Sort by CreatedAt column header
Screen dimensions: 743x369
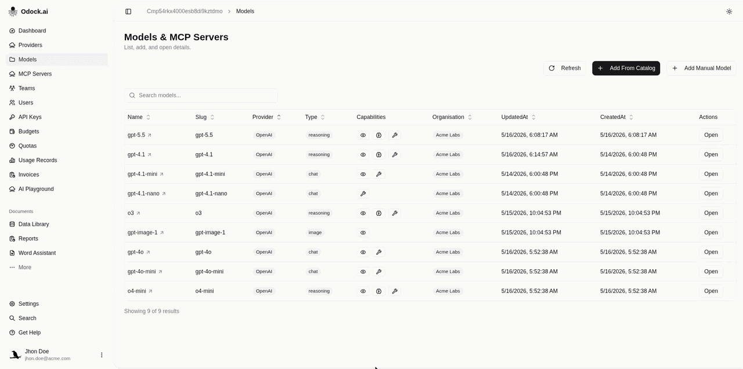617,117
